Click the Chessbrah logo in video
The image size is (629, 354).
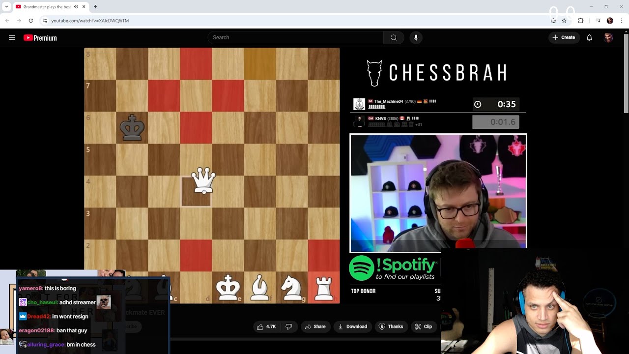coord(437,73)
